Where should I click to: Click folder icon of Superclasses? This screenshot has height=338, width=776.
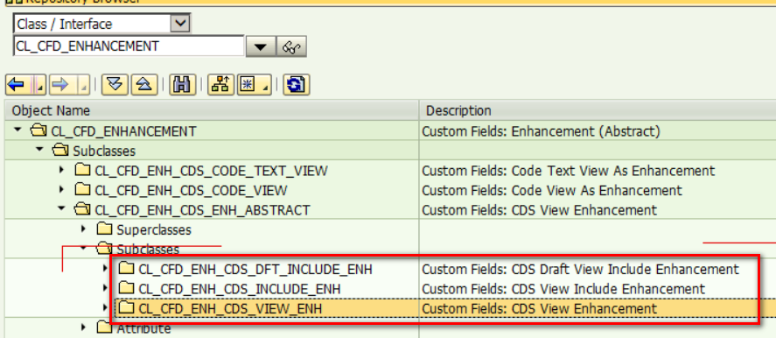click(105, 229)
